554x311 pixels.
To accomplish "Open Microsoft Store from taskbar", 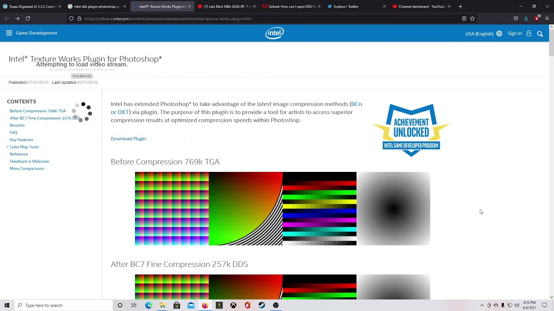I will pyautogui.click(x=177, y=305).
